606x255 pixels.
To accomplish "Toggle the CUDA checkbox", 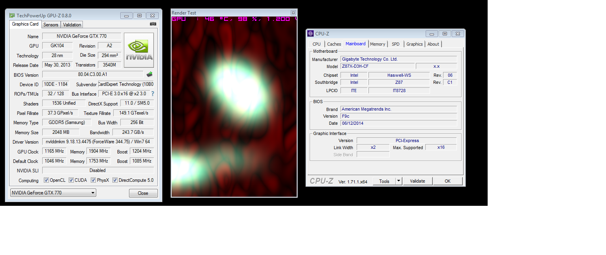I will (71, 180).
